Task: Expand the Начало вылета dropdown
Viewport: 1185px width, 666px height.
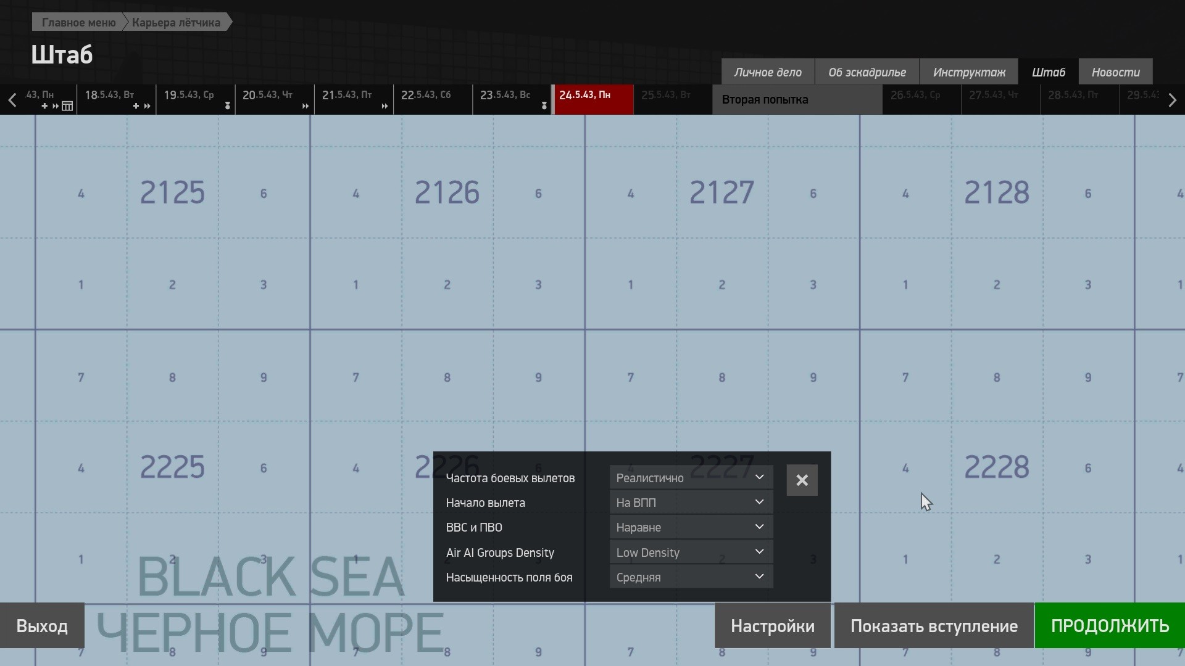Action: (691, 503)
